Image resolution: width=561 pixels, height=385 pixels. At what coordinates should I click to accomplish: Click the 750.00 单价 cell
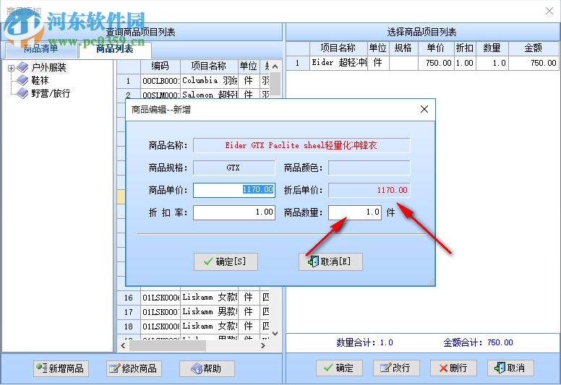pos(436,63)
